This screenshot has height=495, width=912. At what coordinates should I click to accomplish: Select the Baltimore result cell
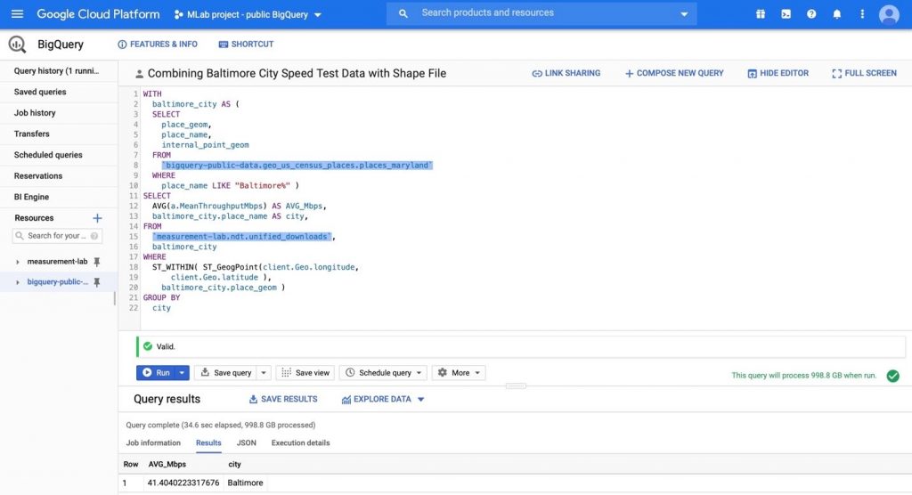point(245,483)
